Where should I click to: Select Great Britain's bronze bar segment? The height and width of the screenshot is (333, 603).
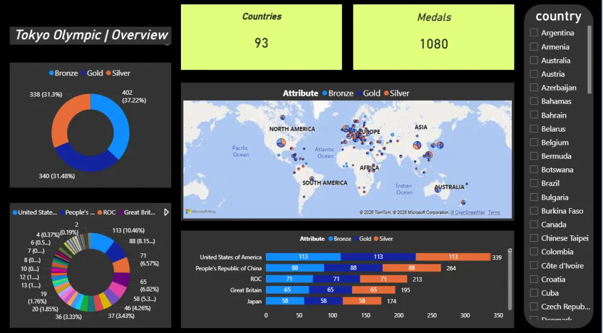287,290
